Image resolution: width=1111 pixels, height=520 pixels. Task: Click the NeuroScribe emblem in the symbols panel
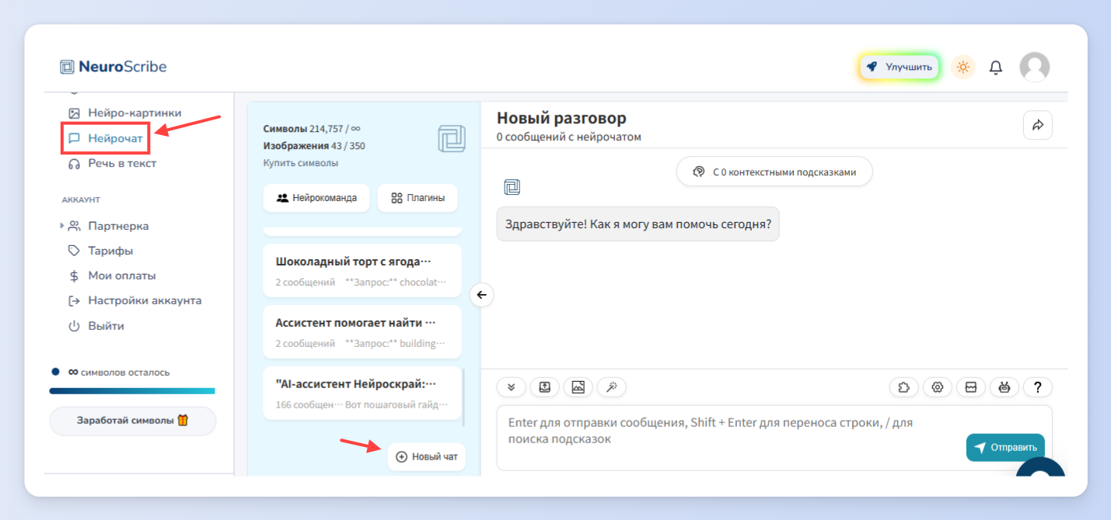click(x=452, y=139)
